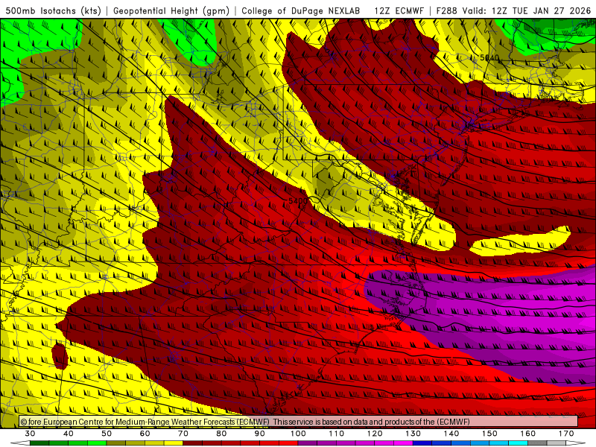
Task: Click the 90 value on the color scale
Action: coord(260,434)
